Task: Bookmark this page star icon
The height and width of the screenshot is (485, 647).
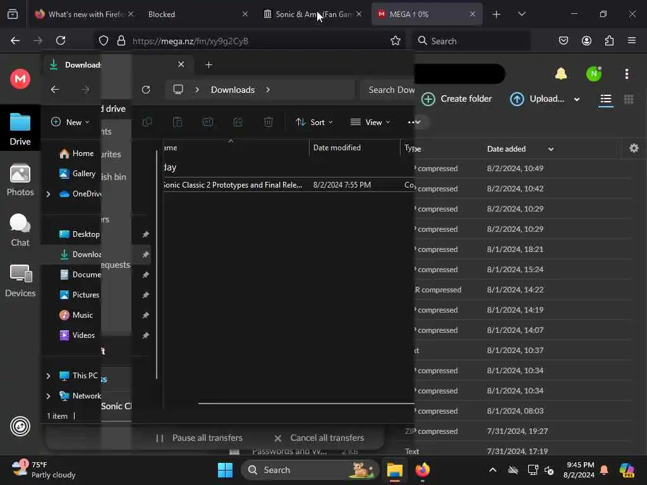Action: [396, 40]
